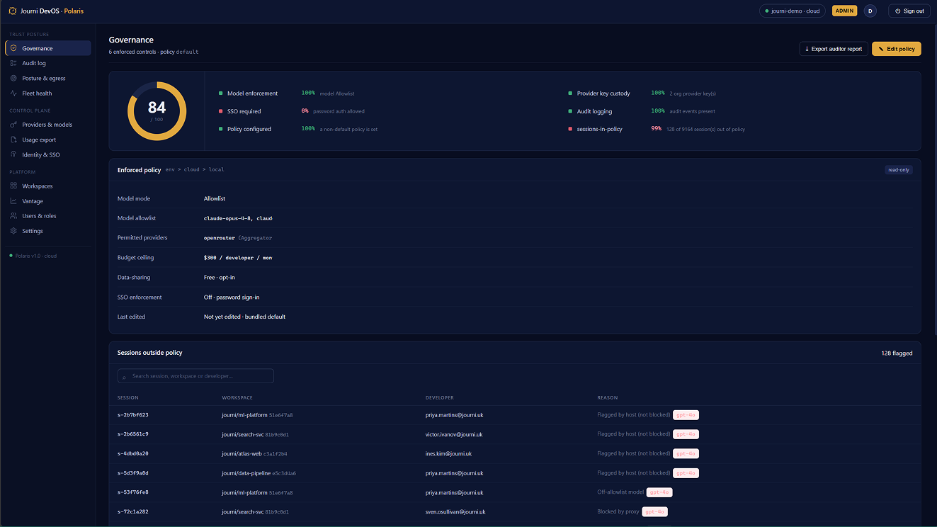The image size is (937, 527).
Task: Click the Edit policy button
Action: pyautogui.click(x=897, y=49)
